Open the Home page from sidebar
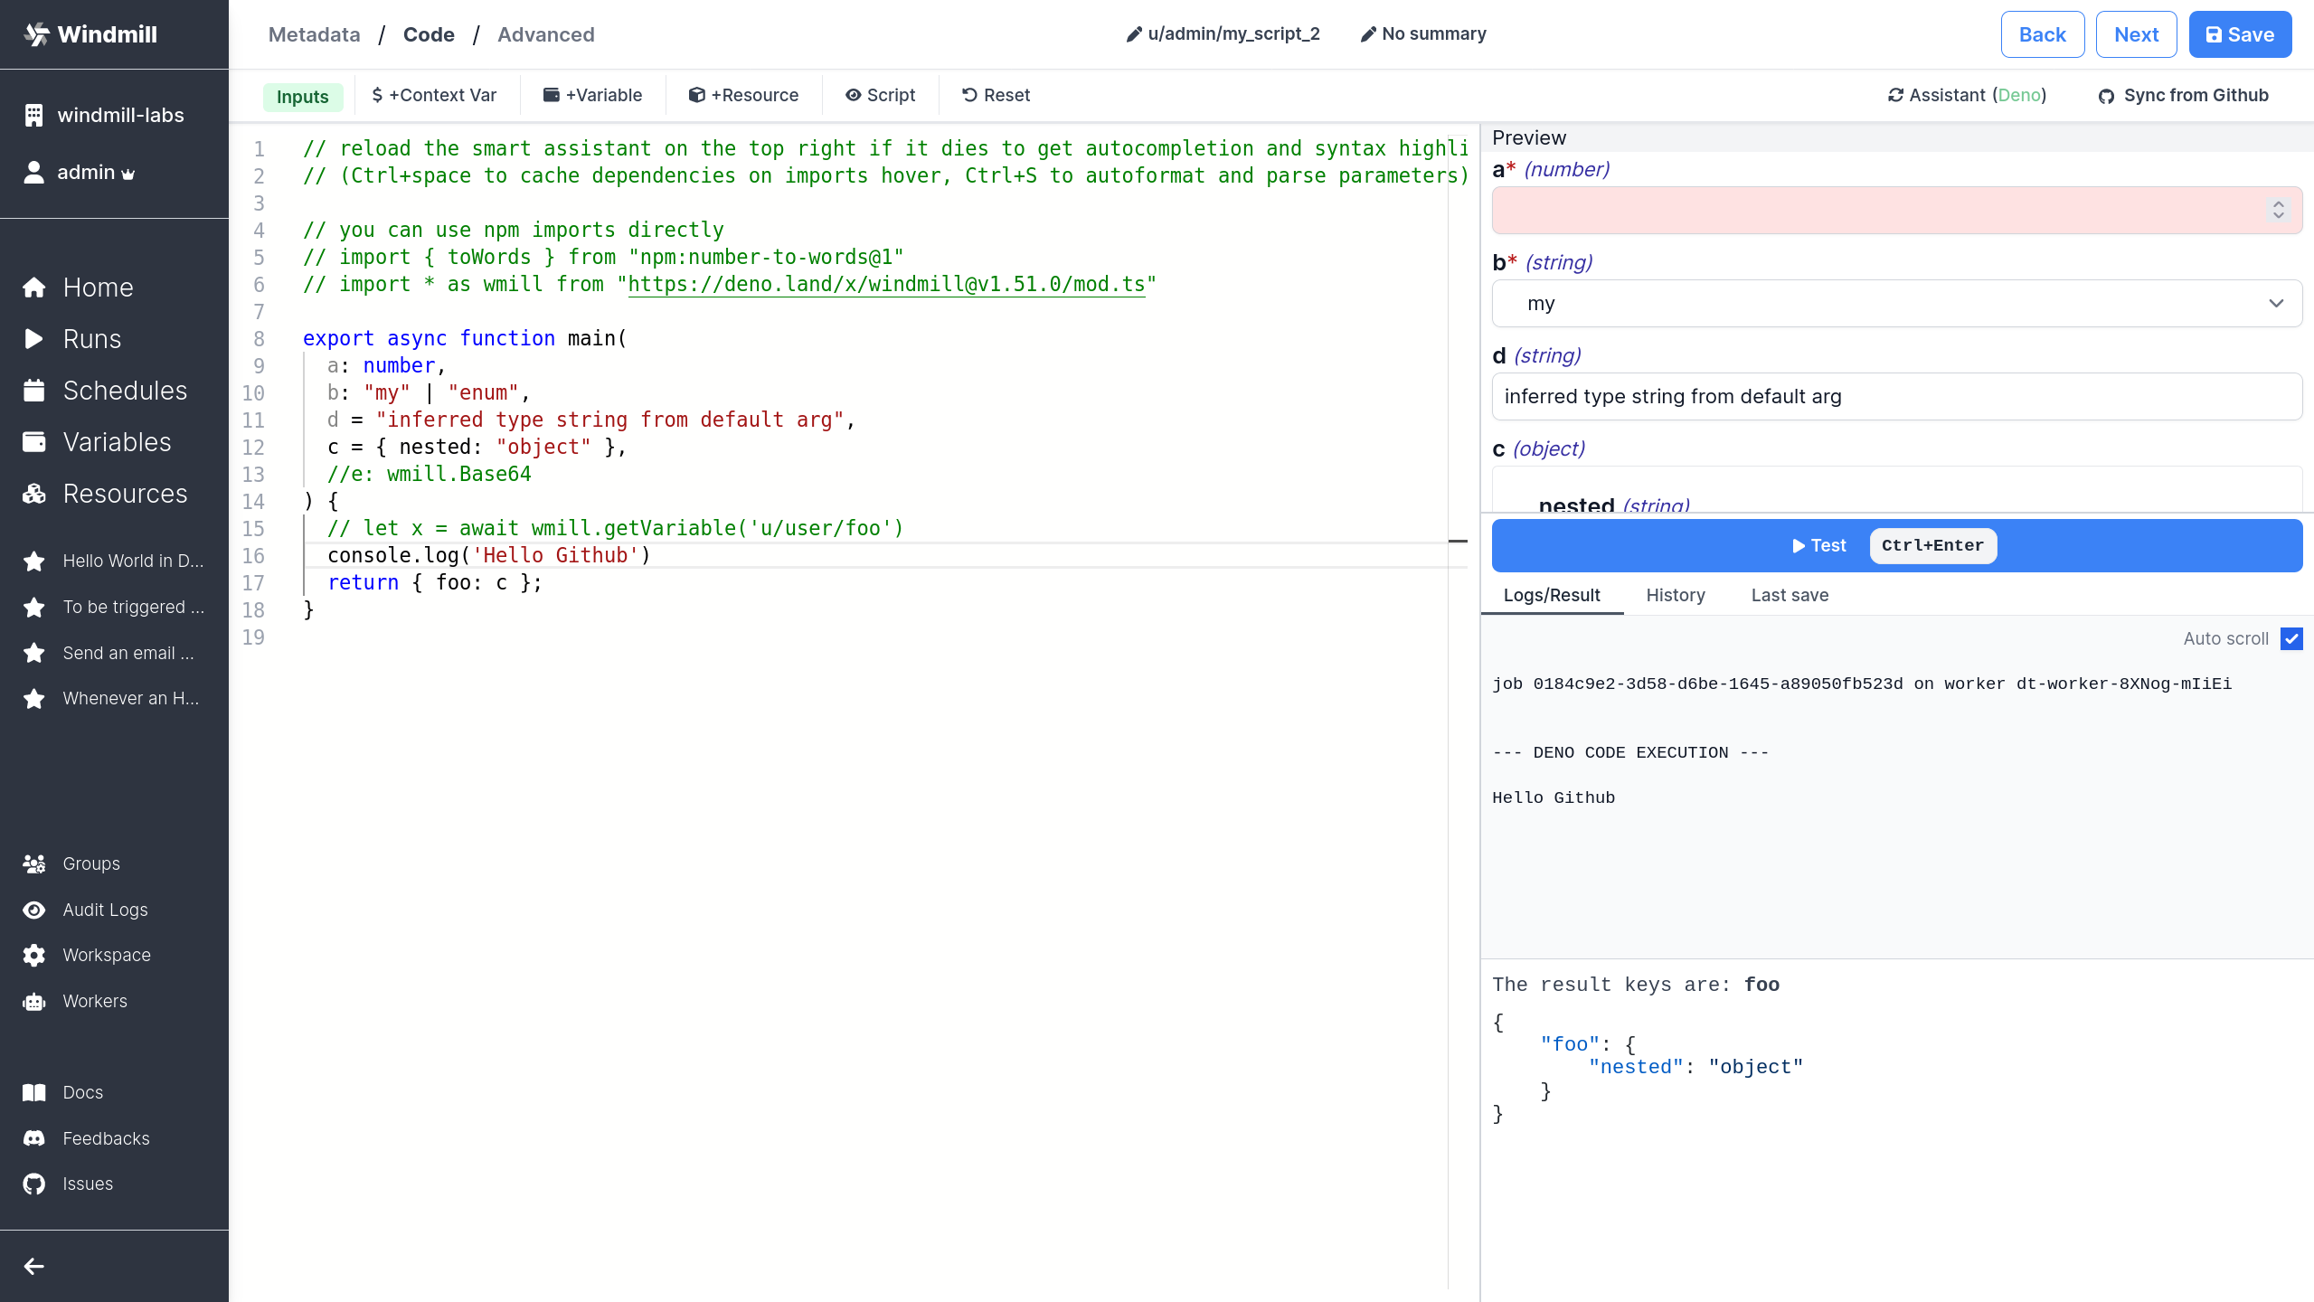The image size is (2314, 1302). [x=98, y=288]
